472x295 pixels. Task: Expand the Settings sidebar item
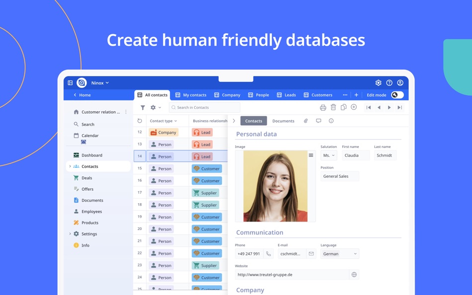click(x=70, y=234)
